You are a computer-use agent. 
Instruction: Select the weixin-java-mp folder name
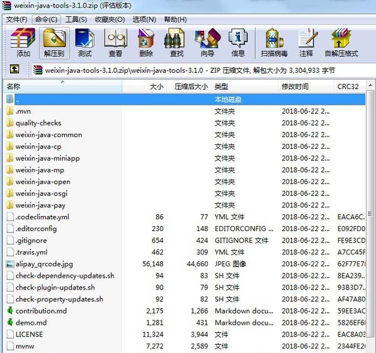click(x=40, y=170)
